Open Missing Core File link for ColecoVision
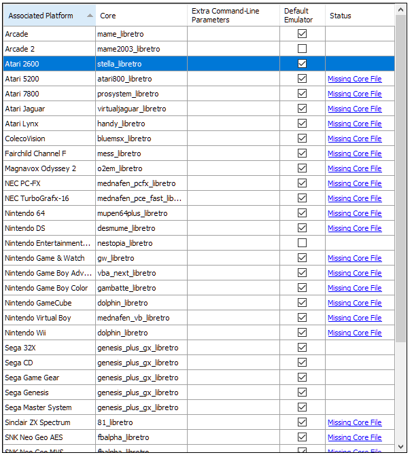 (x=354, y=139)
